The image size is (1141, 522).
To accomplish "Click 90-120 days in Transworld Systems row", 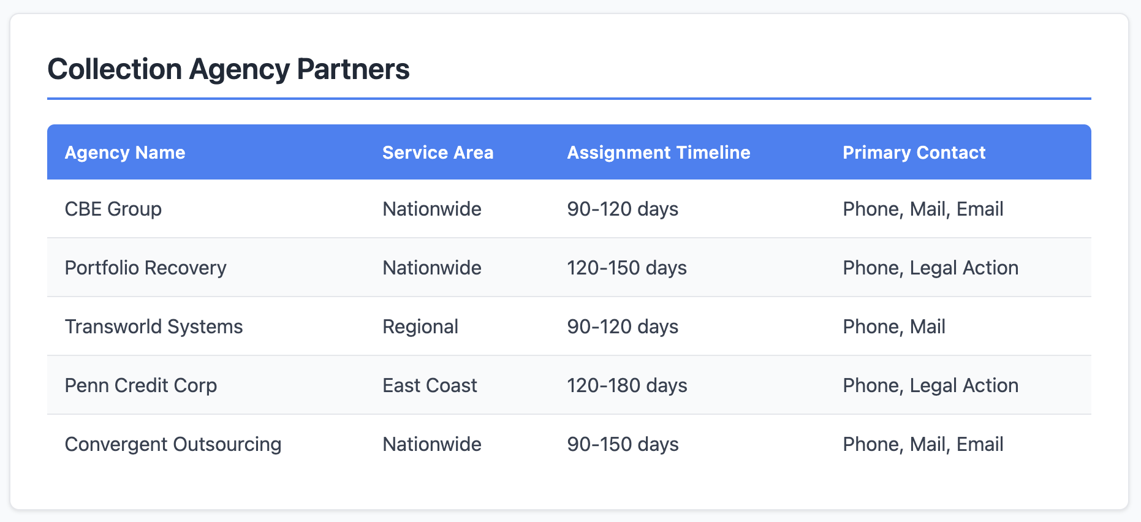I will click(x=623, y=327).
